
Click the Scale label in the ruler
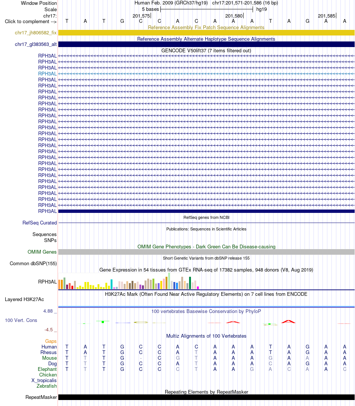point(50,10)
